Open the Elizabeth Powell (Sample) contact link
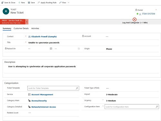 point(44,37)
